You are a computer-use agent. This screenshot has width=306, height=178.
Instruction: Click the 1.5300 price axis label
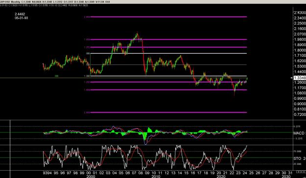point(300,67)
